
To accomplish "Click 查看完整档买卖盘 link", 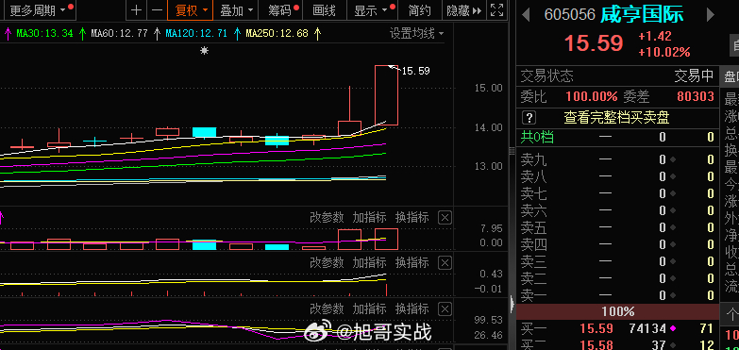I will pyautogui.click(x=616, y=117).
